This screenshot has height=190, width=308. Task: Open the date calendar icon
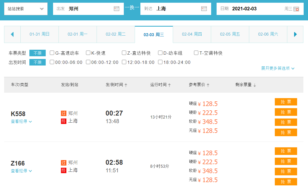click(296, 9)
